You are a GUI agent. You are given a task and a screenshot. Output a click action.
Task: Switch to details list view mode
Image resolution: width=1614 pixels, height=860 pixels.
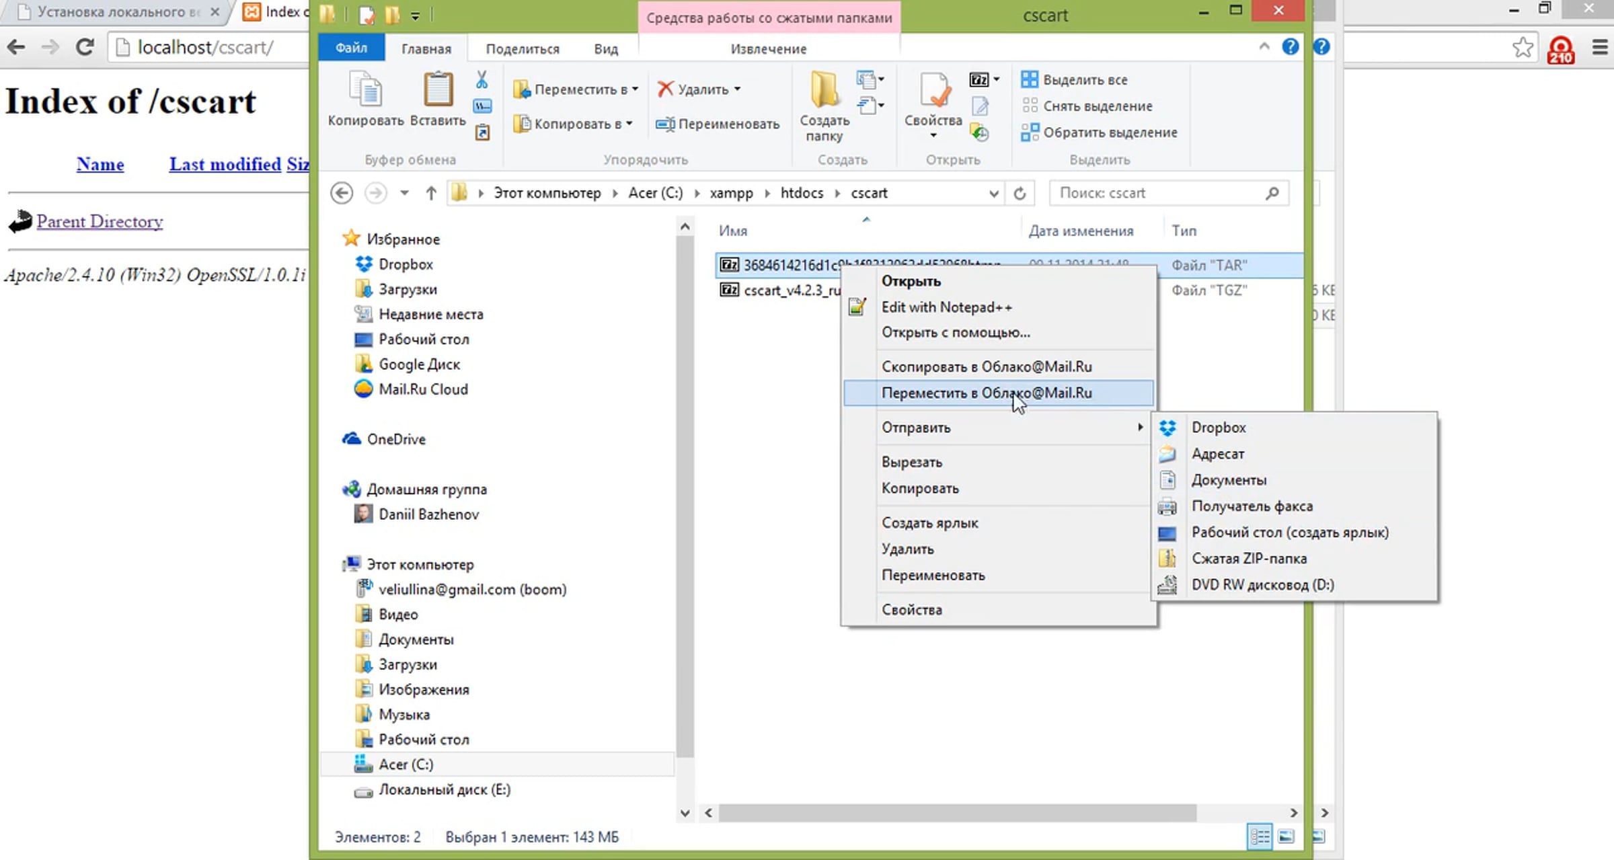point(1260,836)
